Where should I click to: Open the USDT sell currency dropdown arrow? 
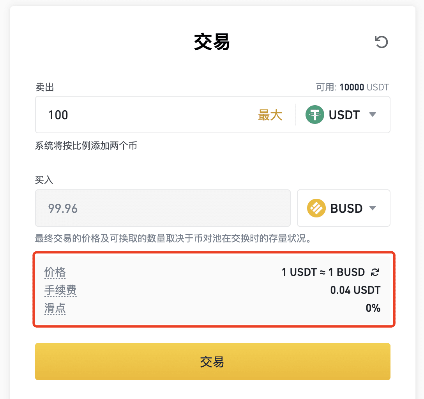pos(373,115)
